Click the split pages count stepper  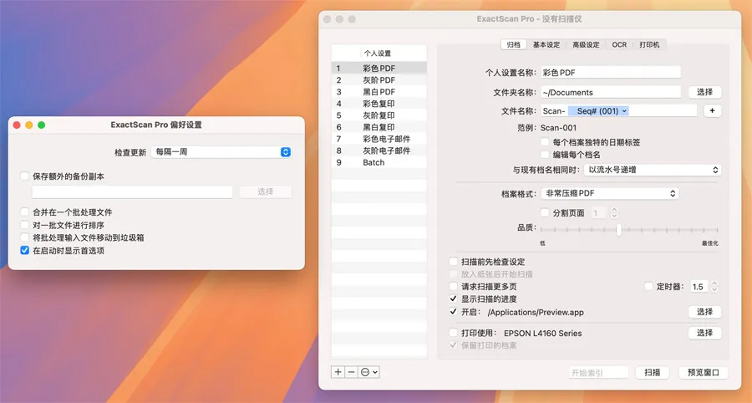(x=617, y=213)
